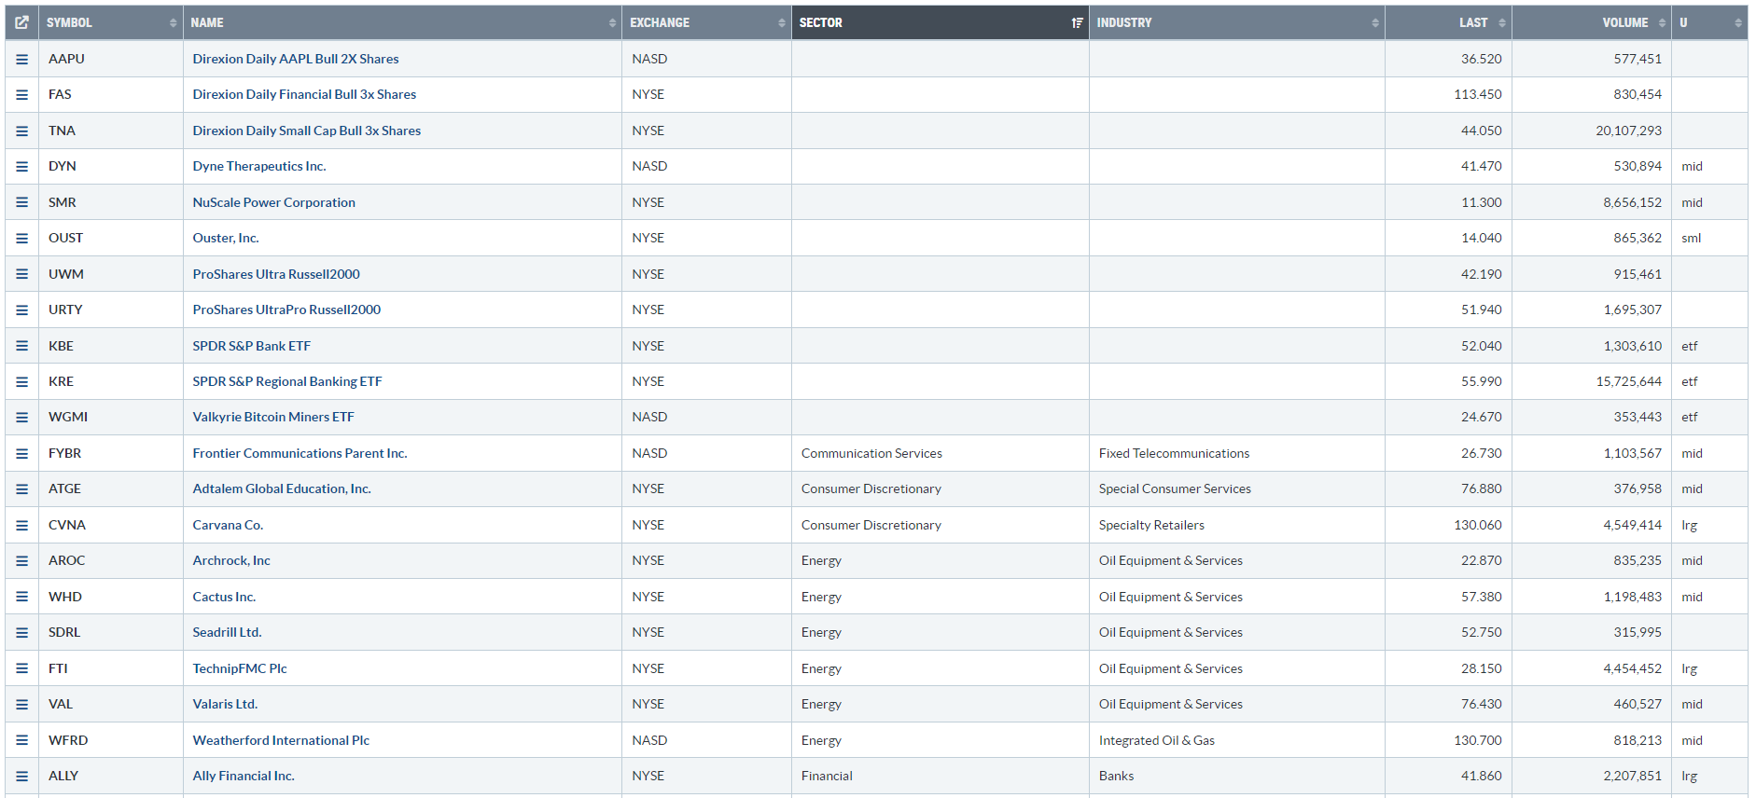Open row menu icon for KBE

(x=21, y=346)
